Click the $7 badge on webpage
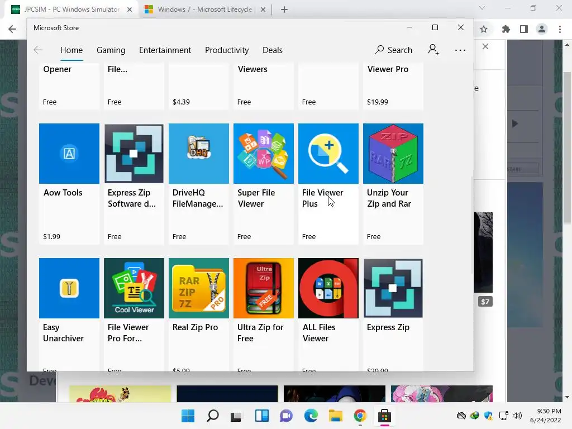Viewport: 572px width, 429px height. pos(485,302)
